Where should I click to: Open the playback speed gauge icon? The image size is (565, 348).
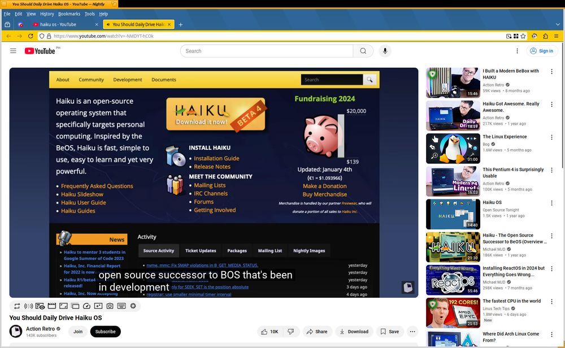pos(86,306)
